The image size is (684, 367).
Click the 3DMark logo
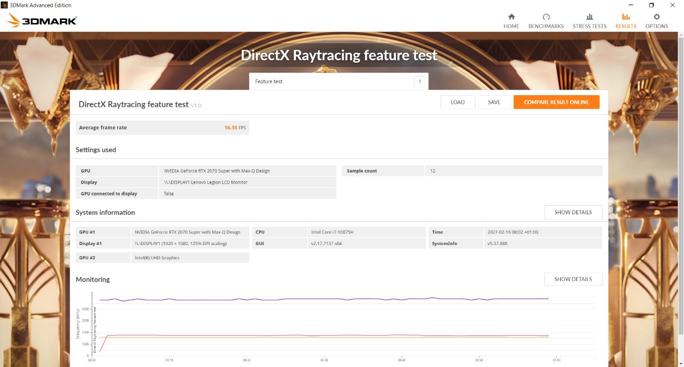tap(42, 21)
